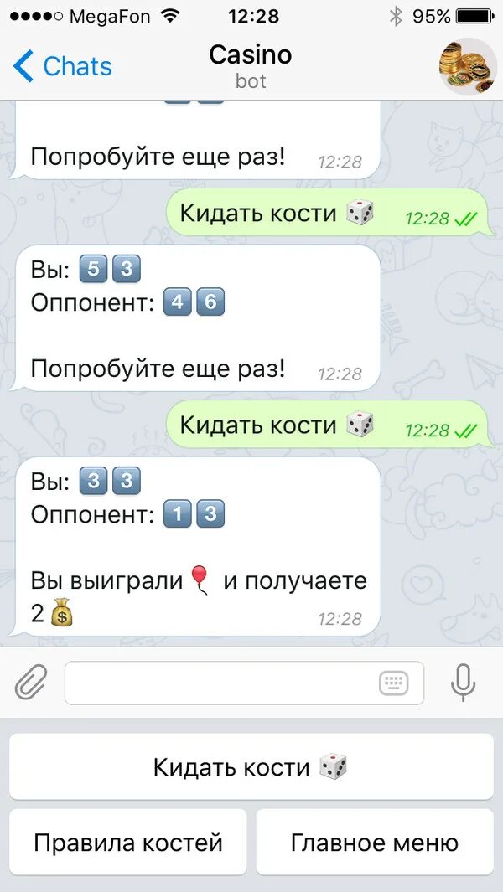Screen dimensions: 503x892
Task: Tap the Кидать кости keyboard button
Action: click(x=251, y=766)
